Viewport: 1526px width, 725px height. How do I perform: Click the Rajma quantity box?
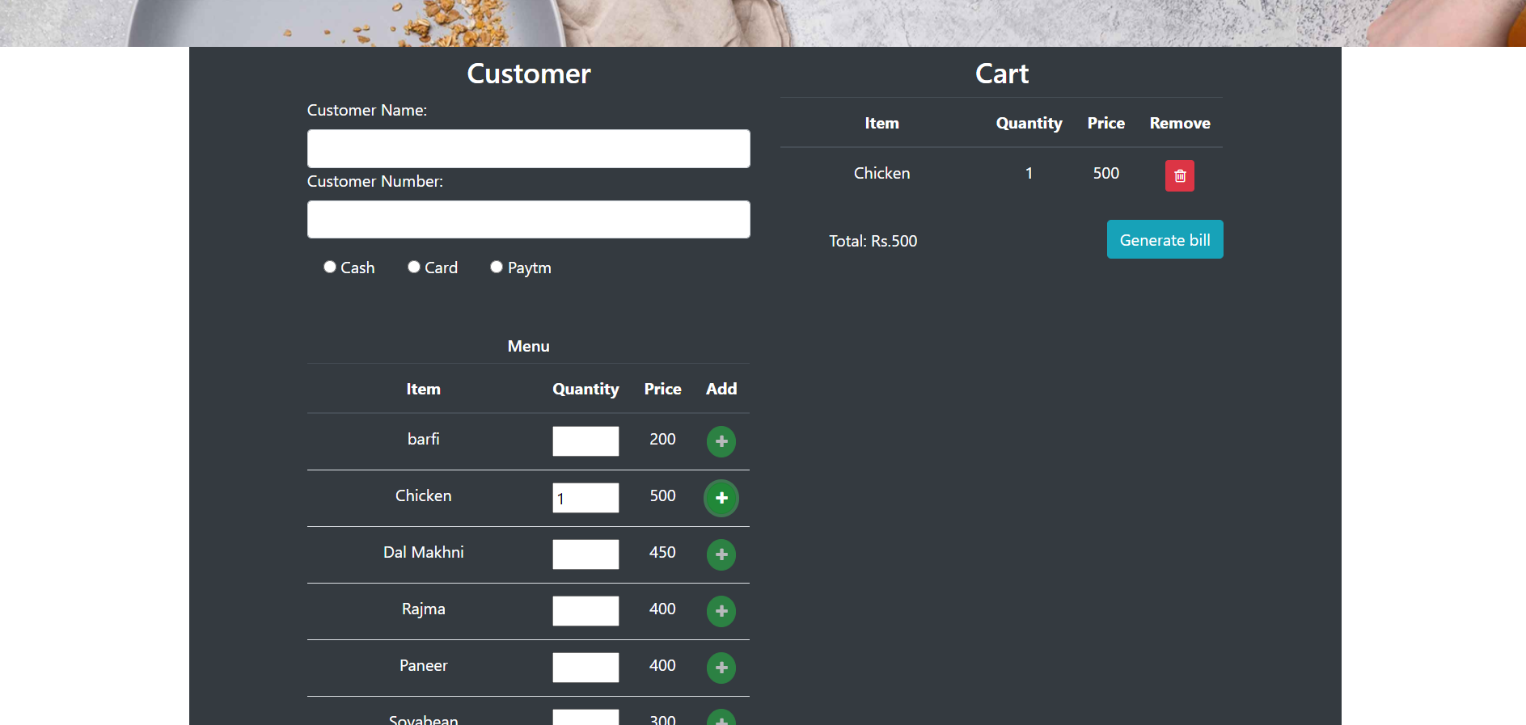tap(585, 611)
